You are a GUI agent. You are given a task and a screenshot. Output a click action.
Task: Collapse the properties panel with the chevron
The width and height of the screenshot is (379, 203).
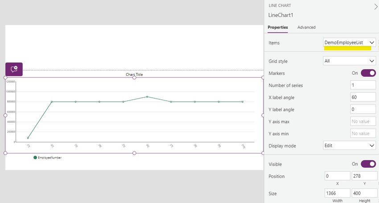(x=375, y=7)
